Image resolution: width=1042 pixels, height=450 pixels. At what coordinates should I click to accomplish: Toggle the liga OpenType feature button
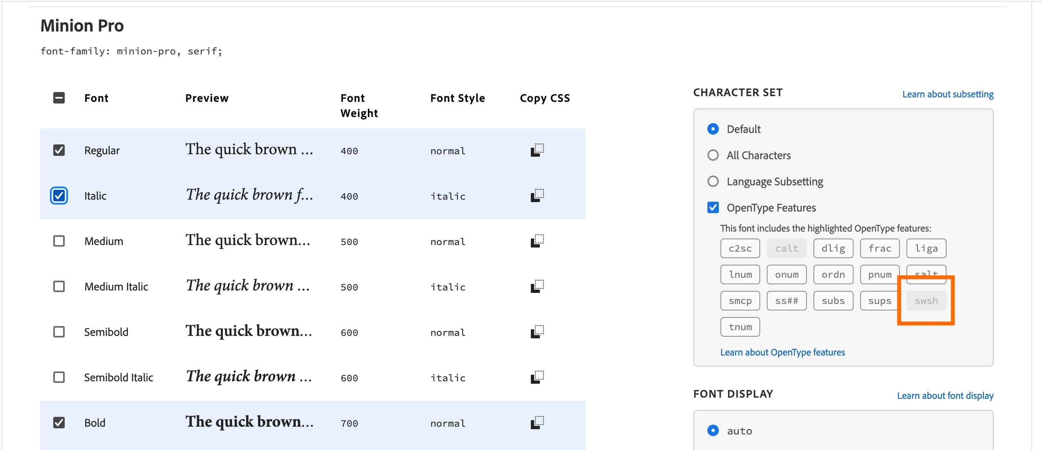pyautogui.click(x=926, y=248)
